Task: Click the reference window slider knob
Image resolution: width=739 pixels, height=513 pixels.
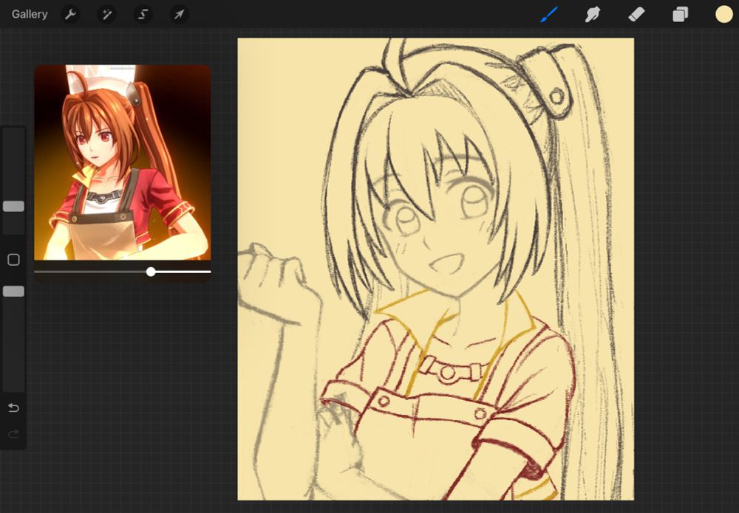Action: (x=151, y=272)
